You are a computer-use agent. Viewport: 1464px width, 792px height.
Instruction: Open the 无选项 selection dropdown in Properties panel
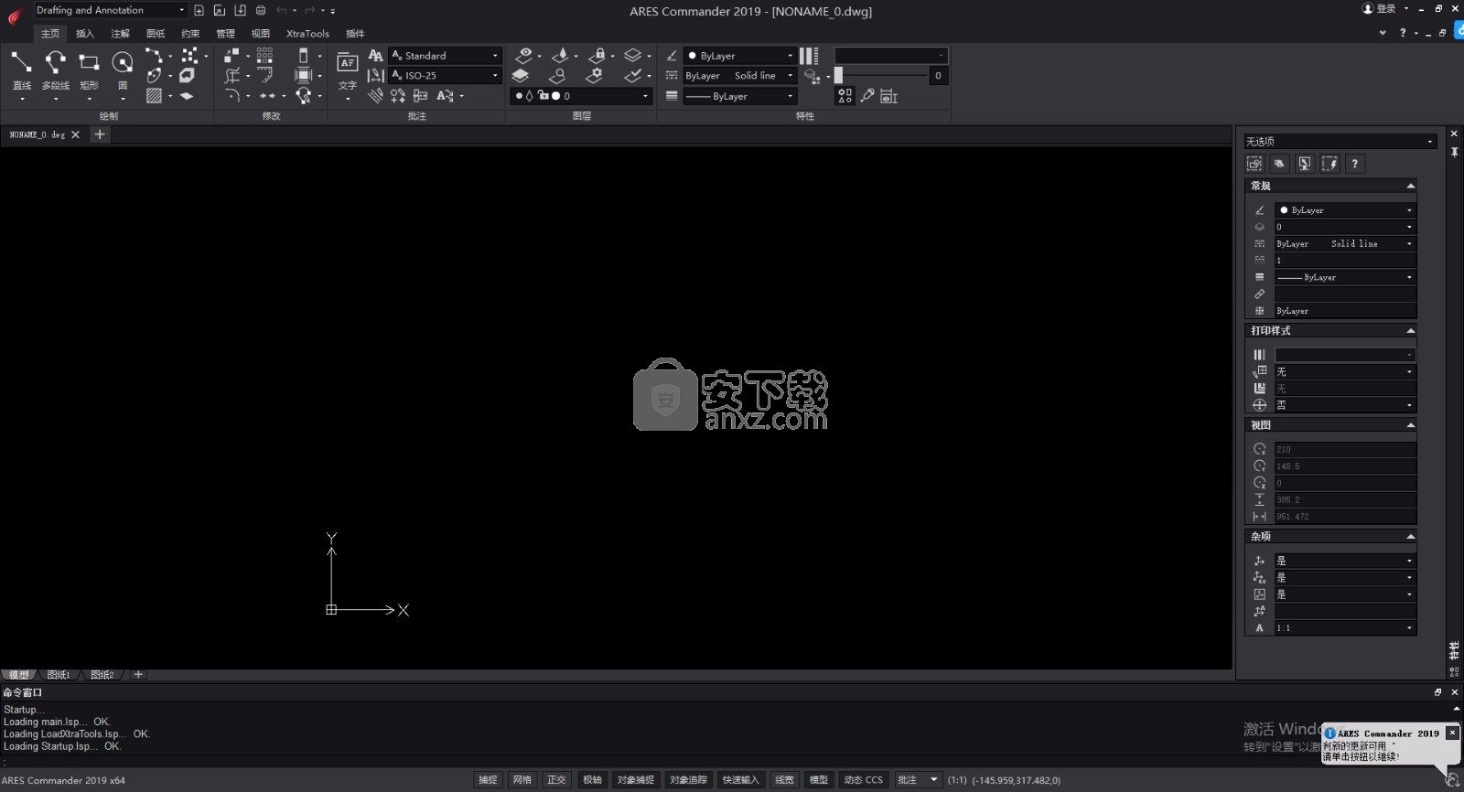(x=1340, y=141)
